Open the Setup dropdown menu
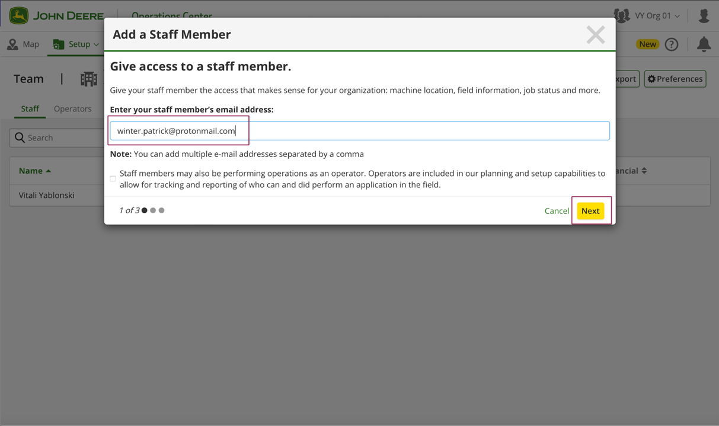Screen dimensions: 719x426 (76, 44)
